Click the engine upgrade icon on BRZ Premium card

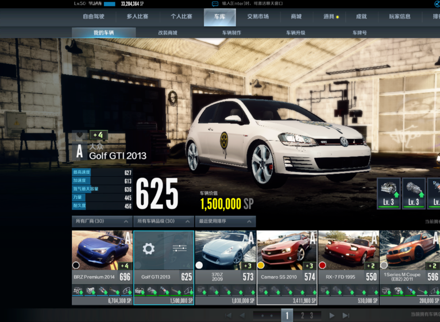pyautogui.click(x=78, y=290)
